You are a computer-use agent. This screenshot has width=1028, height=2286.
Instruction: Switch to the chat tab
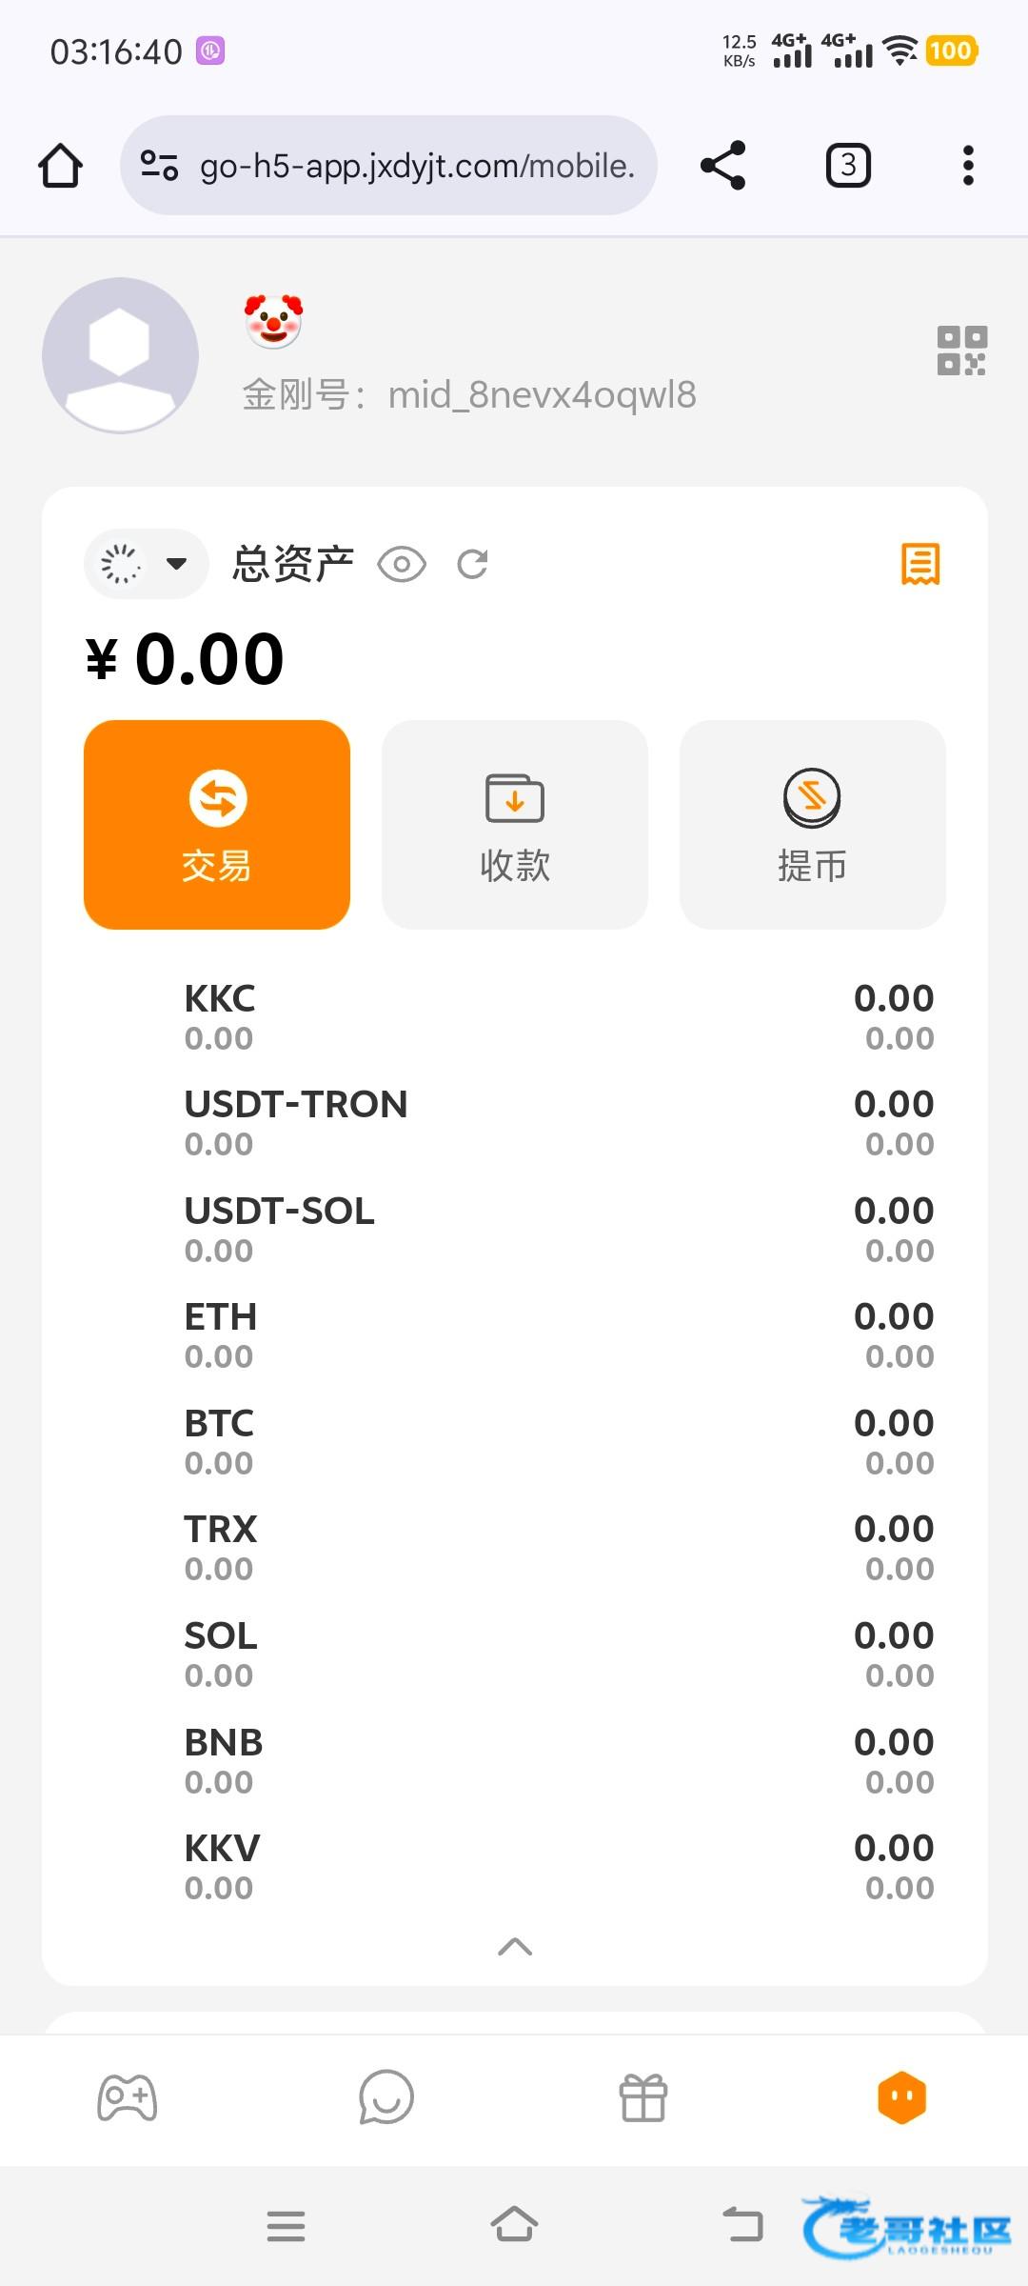point(385,2097)
